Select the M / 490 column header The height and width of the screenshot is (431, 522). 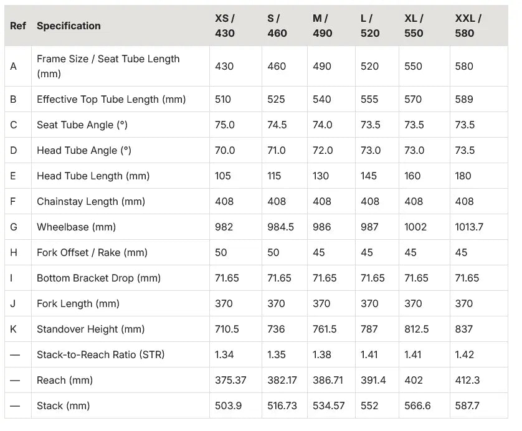322,26
